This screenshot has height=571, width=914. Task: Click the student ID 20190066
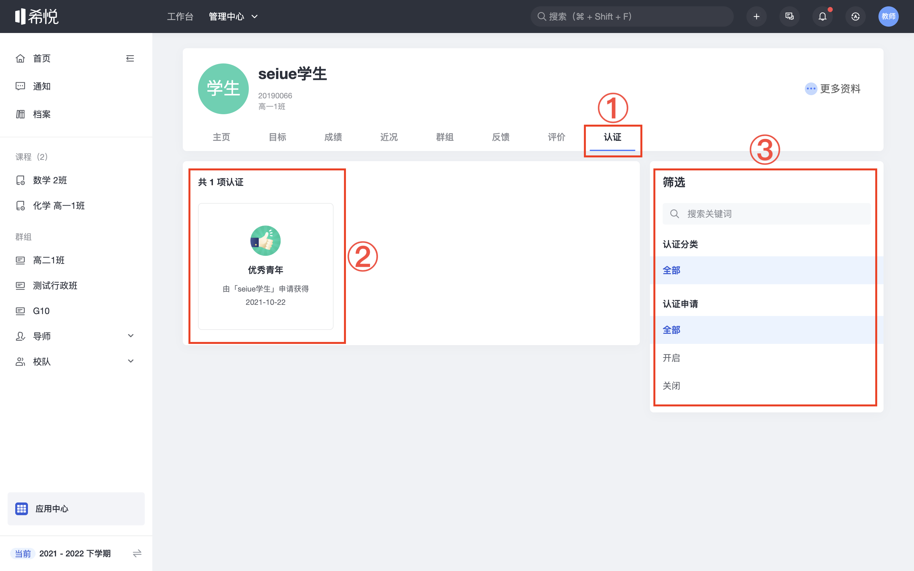pos(275,95)
